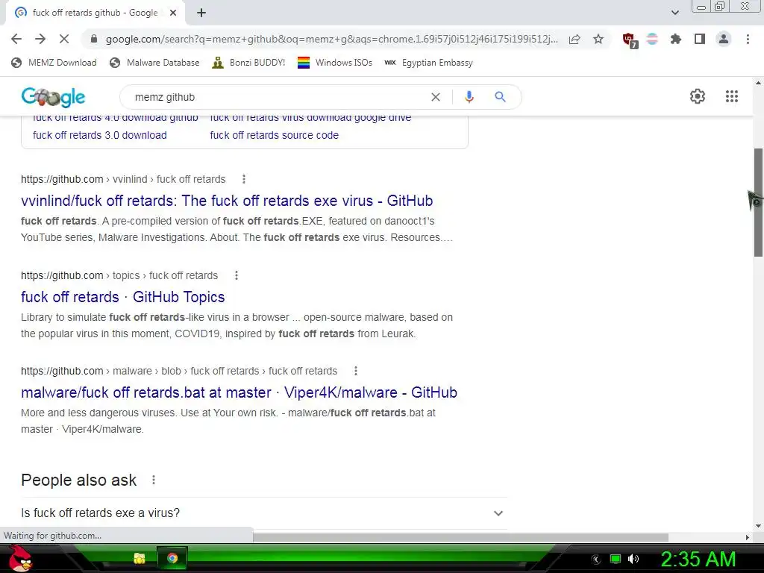
Task: Open options menu for vvinlind result
Action: point(244,179)
